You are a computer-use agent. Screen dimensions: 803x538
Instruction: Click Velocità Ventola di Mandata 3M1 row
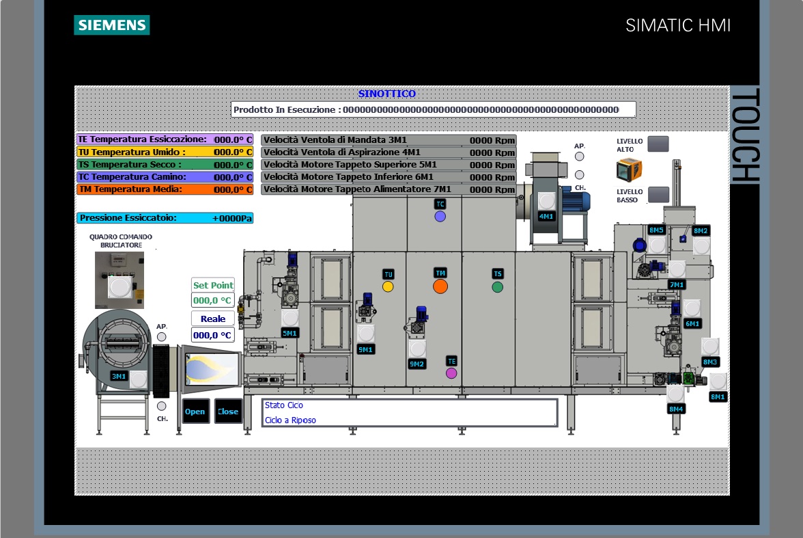[x=389, y=140]
